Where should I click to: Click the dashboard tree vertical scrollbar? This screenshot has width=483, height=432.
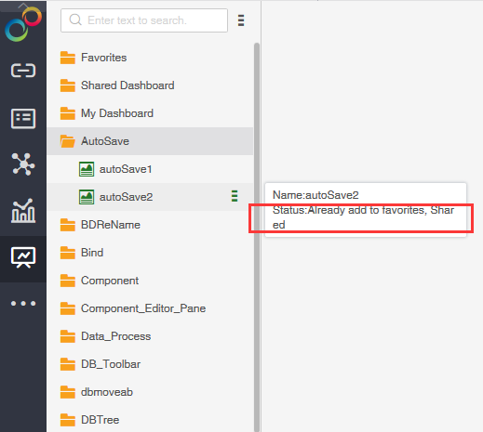click(257, 237)
